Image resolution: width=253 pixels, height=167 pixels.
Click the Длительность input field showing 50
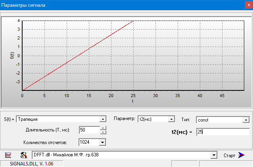click(x=88, y=130)
